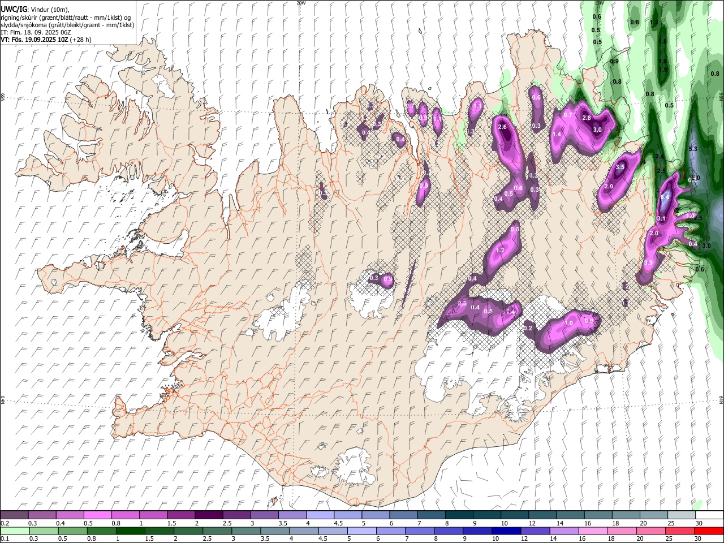Viewport: 724px width, 543px height.
Task: Click the bright red 30 swatch, lower rain row
Action: 709,531
